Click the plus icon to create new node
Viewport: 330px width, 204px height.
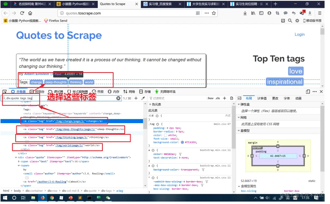click(x=136, y=98)
